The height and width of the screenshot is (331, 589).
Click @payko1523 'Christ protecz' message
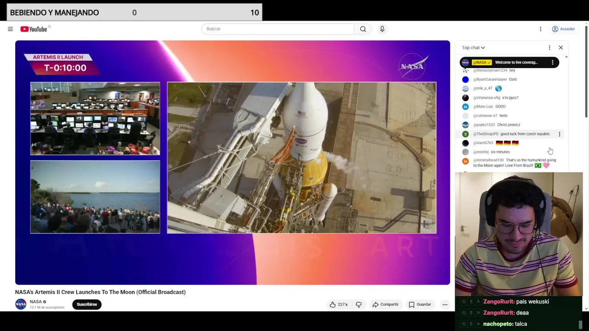point(508,125)
